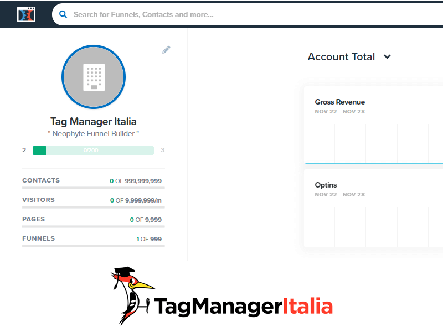Screen dimensions: 443x332
Task: Click the 0 OF 9,999,999/m visitors value
Action: [x=136, y=200]
